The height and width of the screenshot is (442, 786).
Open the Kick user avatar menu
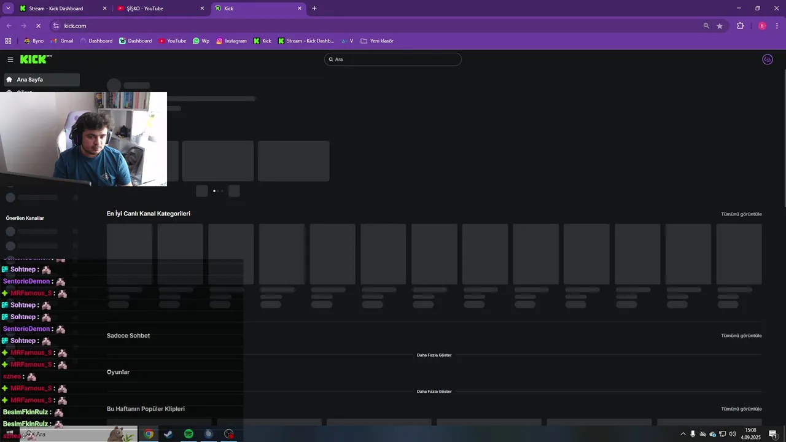(767, 60)
